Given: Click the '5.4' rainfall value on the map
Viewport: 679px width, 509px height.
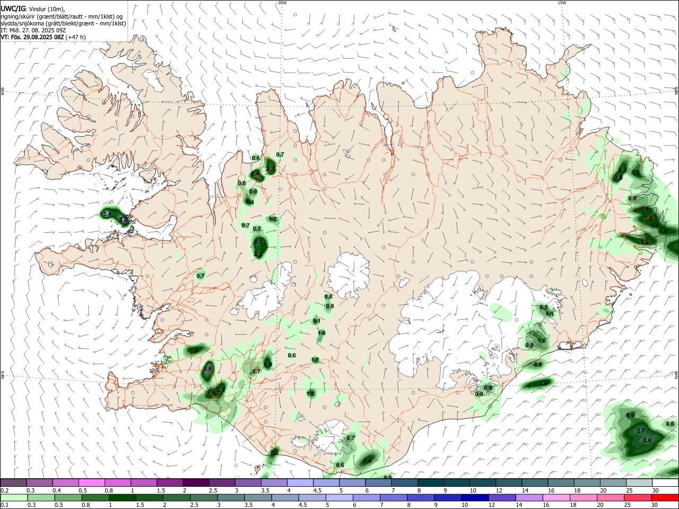Looking at the screenshot, I should point(107,213).
